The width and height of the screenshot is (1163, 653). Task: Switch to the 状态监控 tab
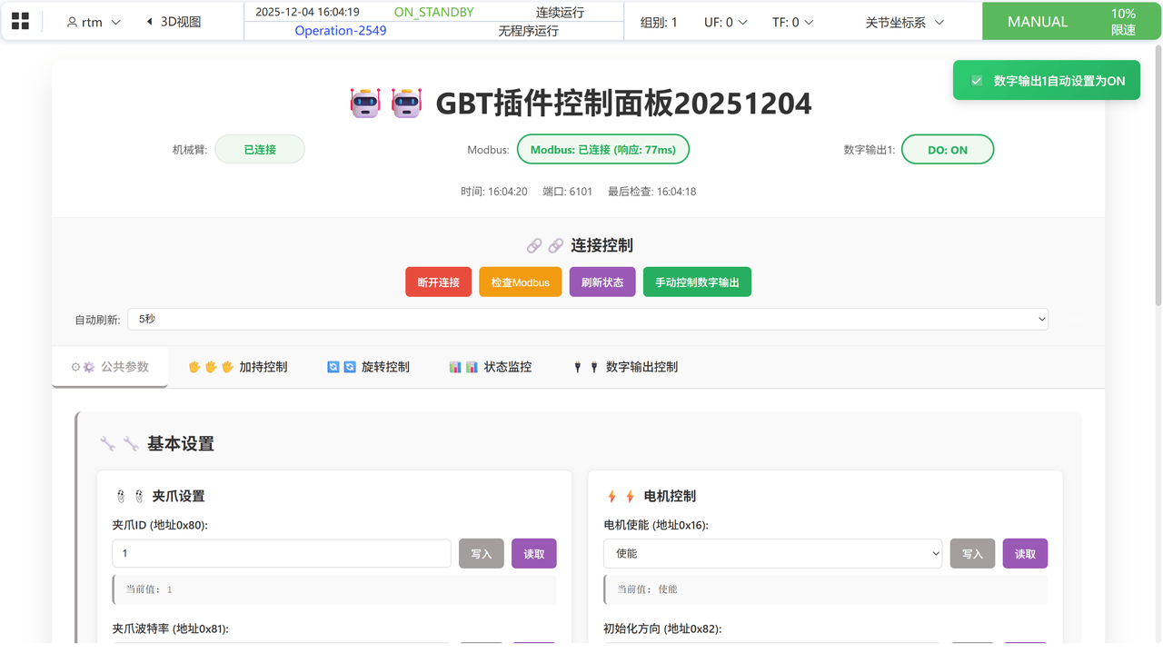[490, 367]
